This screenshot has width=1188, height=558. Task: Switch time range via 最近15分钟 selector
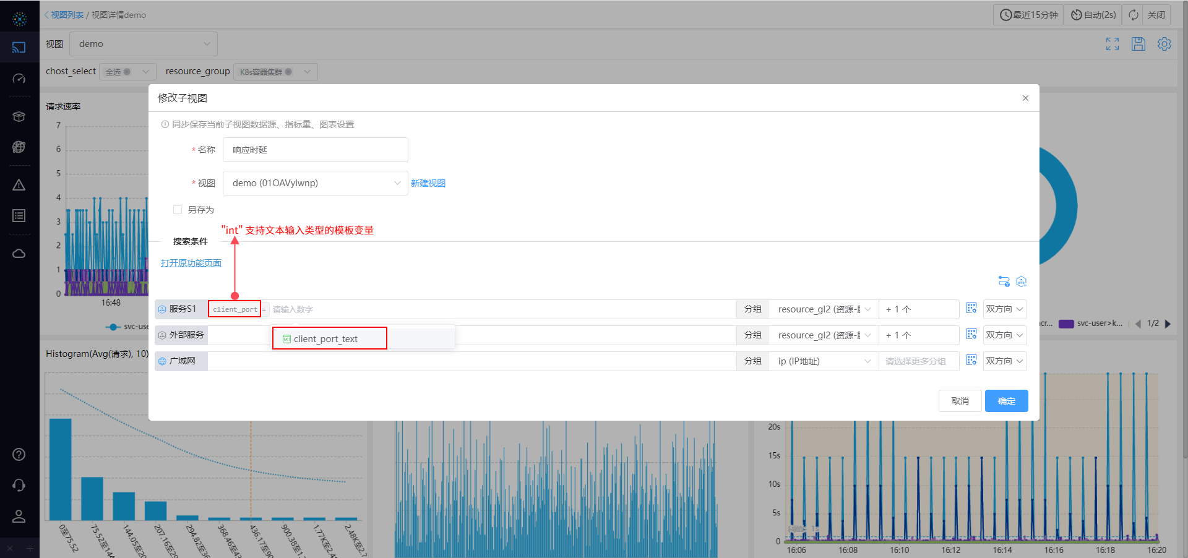coord(1028,14)
